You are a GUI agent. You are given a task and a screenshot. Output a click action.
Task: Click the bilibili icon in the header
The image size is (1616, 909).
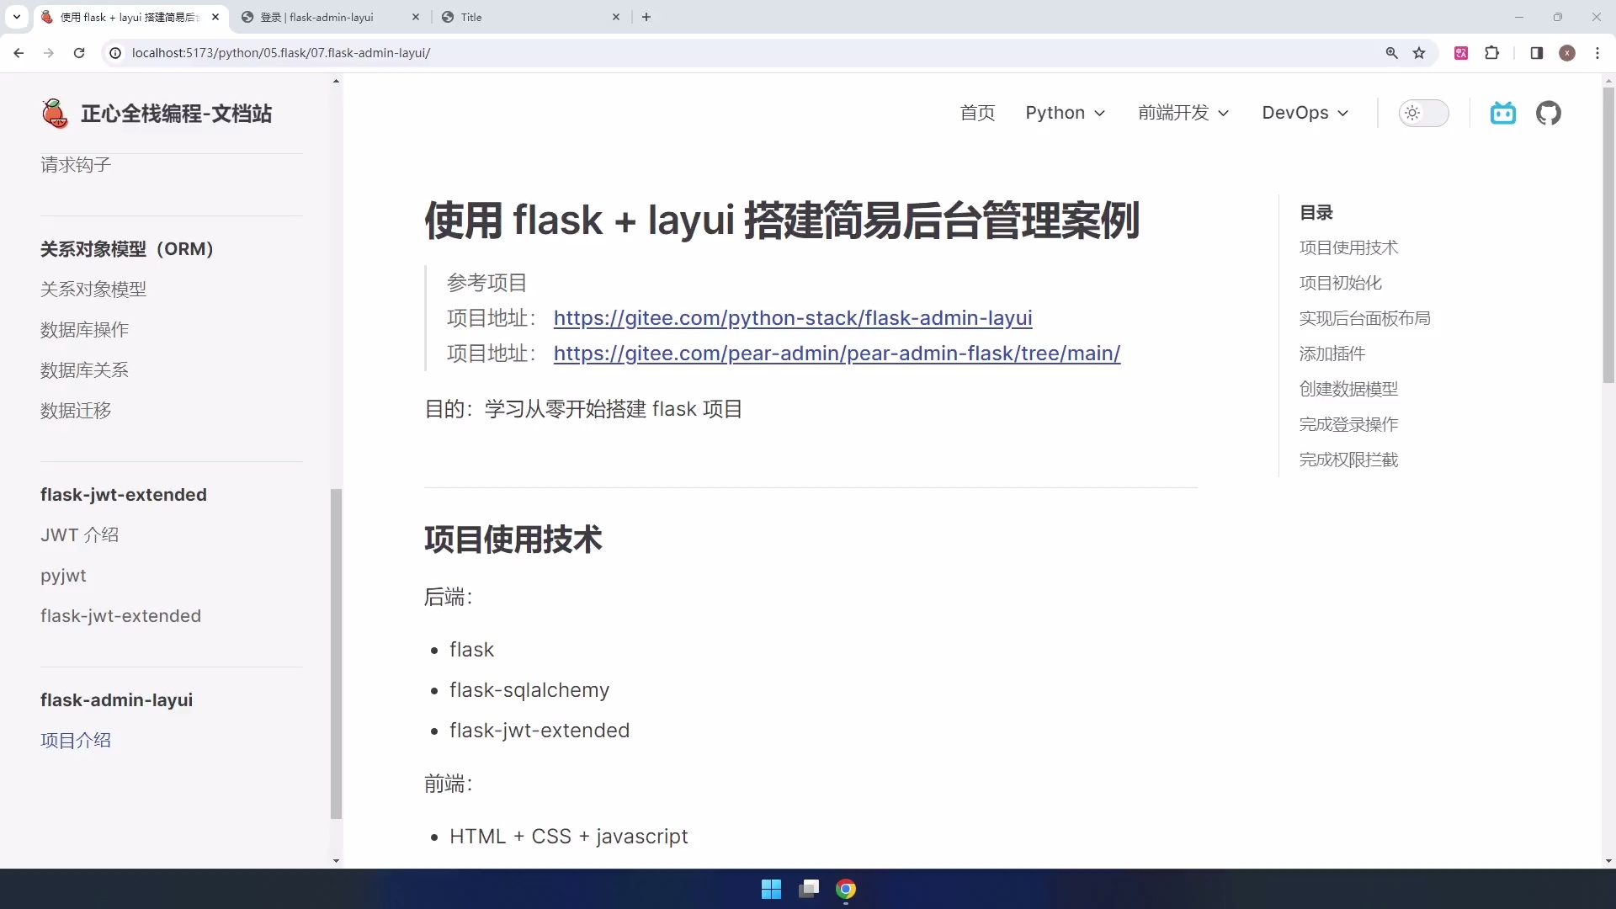1503,113
